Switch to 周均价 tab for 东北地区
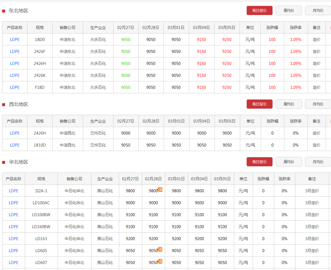The width and height of the screenshot is (331, 270). click(289, 10)
